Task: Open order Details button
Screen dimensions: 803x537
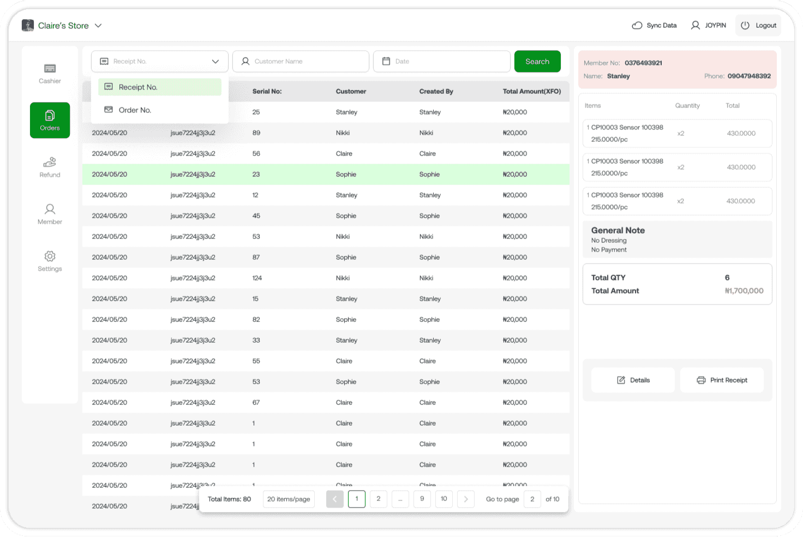Action: pos(633,380)
